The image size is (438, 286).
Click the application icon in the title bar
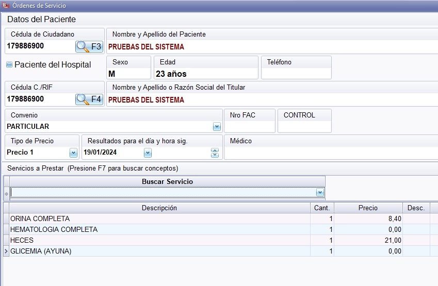[x=5, y=6]
